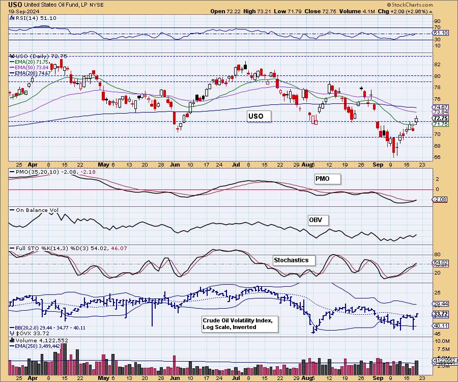This screenshot has width=458, height=382.
Task: Click the Crude Oil Volatility Index annotation
Action: tap(240, 324)
